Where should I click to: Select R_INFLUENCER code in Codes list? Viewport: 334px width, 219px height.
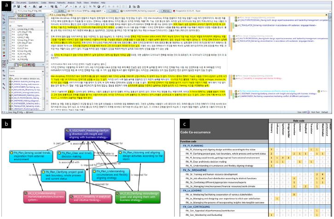[x=25, y=90]
